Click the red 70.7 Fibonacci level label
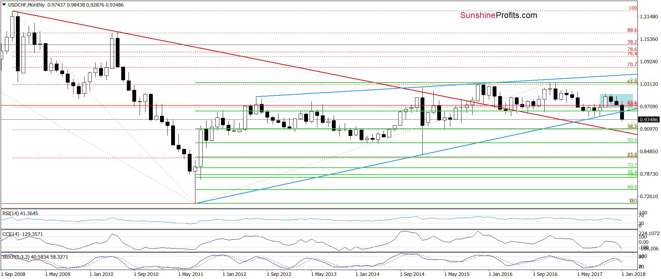This screenshot has width=661, height=279. pos(632,64)
